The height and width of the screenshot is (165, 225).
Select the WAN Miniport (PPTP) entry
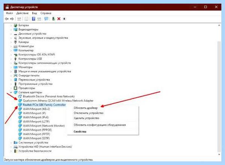pos(36,134)
